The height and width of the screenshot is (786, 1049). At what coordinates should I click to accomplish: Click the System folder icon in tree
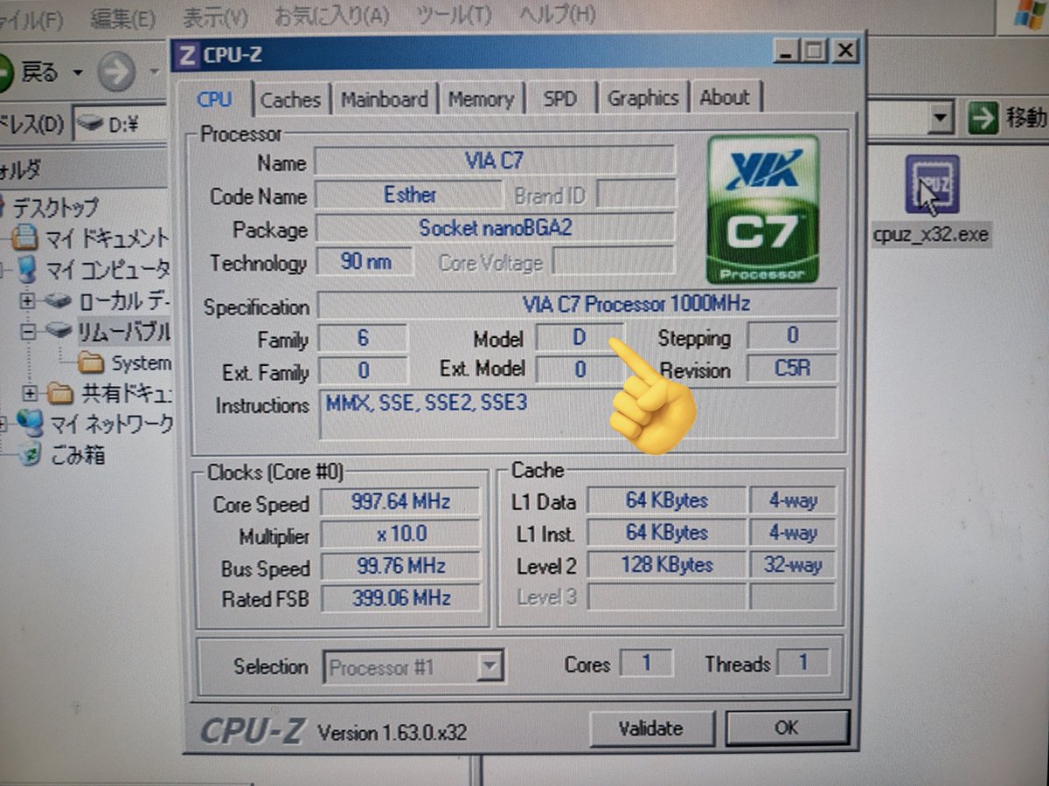coord(90,362)
